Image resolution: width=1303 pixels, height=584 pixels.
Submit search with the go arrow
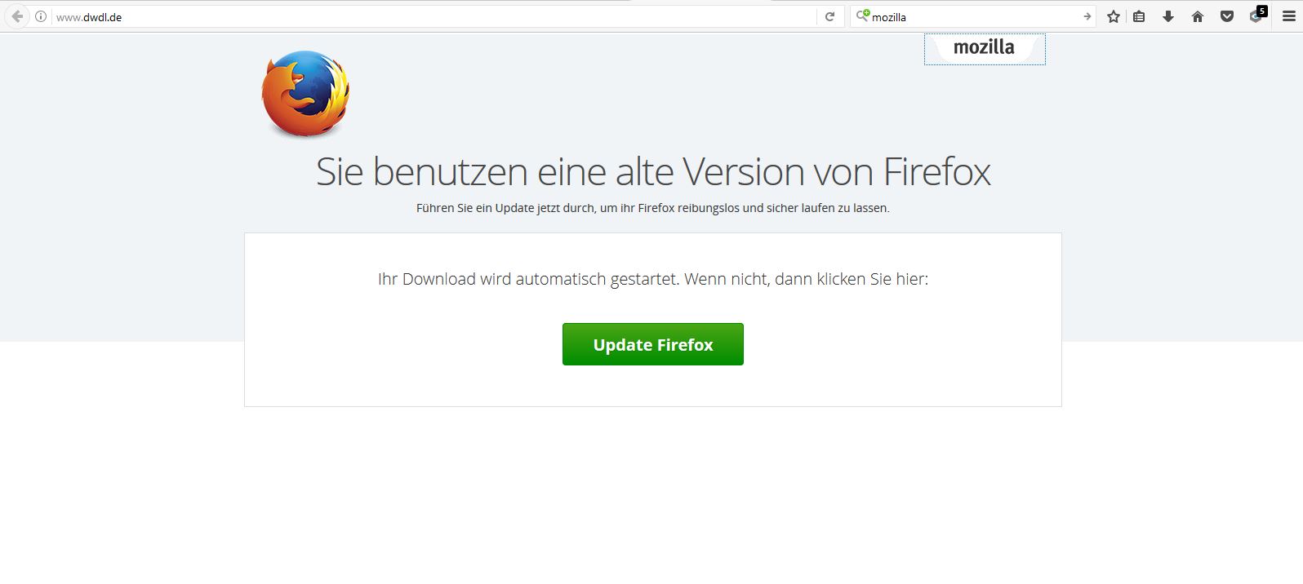coord(1087,16)
